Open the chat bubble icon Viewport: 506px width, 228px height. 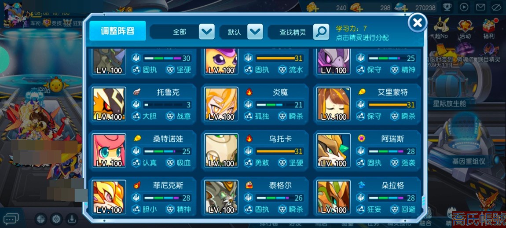(11, 219)
